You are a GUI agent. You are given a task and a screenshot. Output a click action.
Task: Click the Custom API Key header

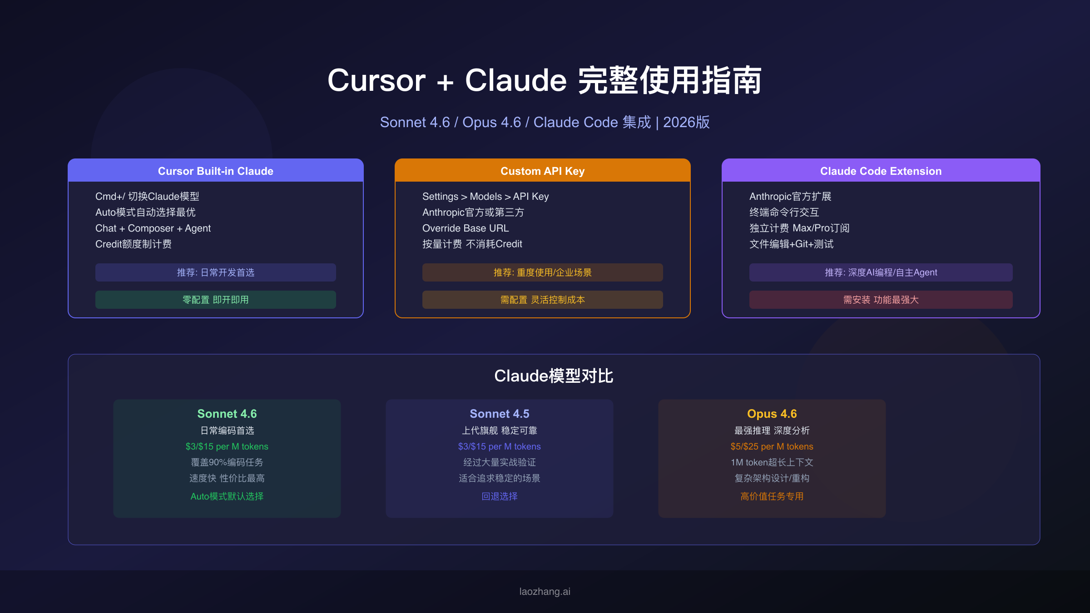pos(542,171)
